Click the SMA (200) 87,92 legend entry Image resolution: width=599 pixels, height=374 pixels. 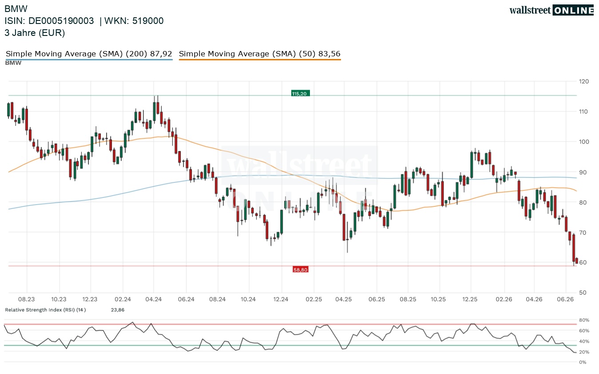click(x=89, y=54)
